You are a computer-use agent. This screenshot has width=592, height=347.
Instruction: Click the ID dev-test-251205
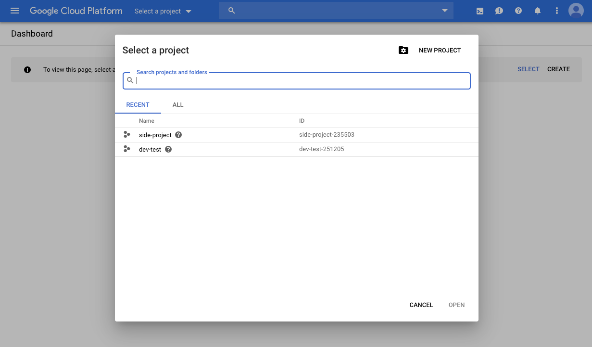coord(321,149)
